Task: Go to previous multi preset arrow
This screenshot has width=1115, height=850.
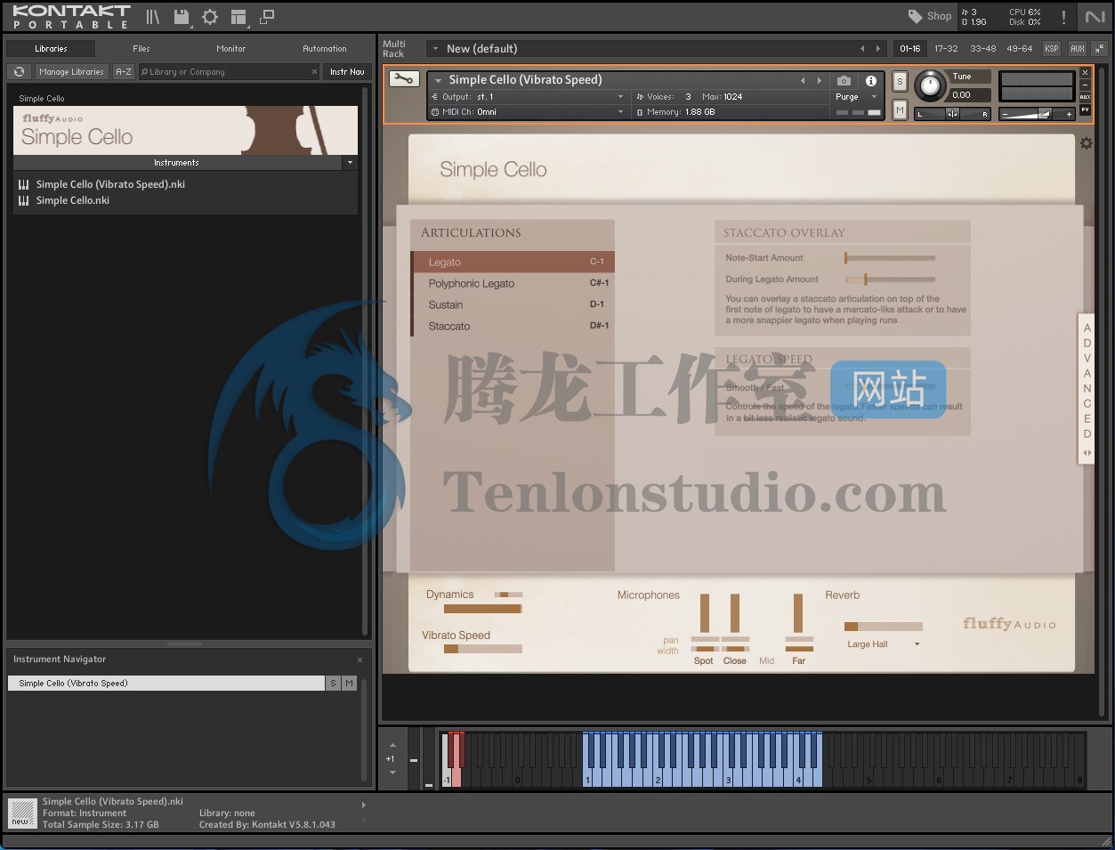Action: click(x=861, y=49)
